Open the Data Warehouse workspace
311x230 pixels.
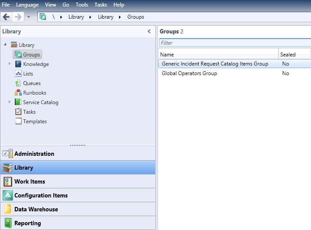[78, 209]
